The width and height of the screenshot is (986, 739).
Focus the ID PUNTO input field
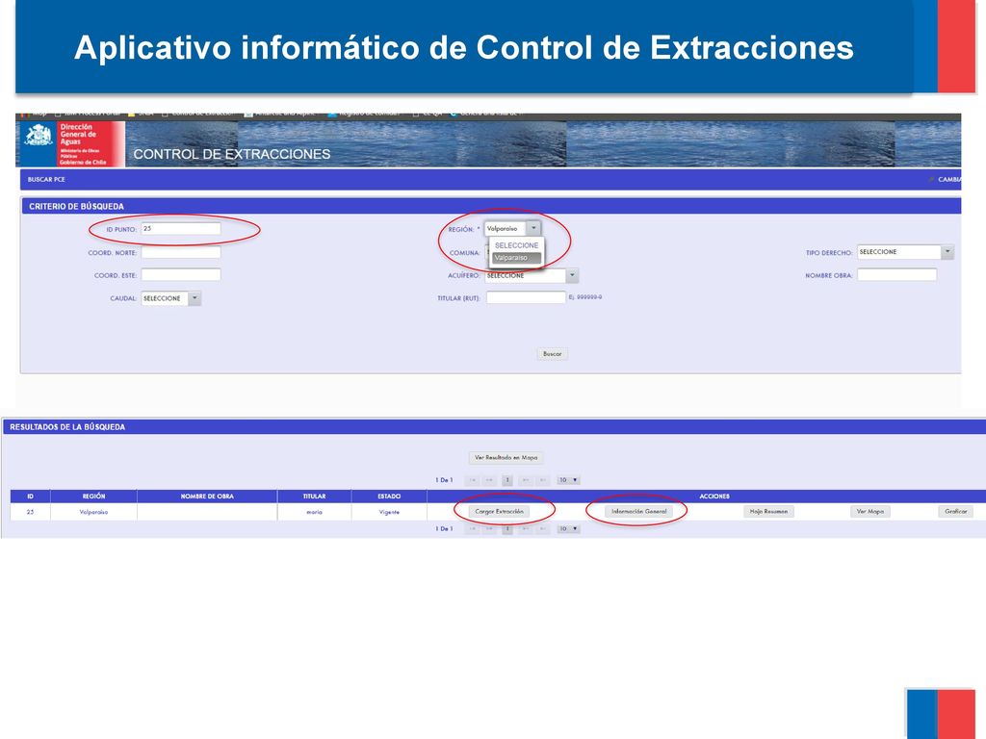181,229
